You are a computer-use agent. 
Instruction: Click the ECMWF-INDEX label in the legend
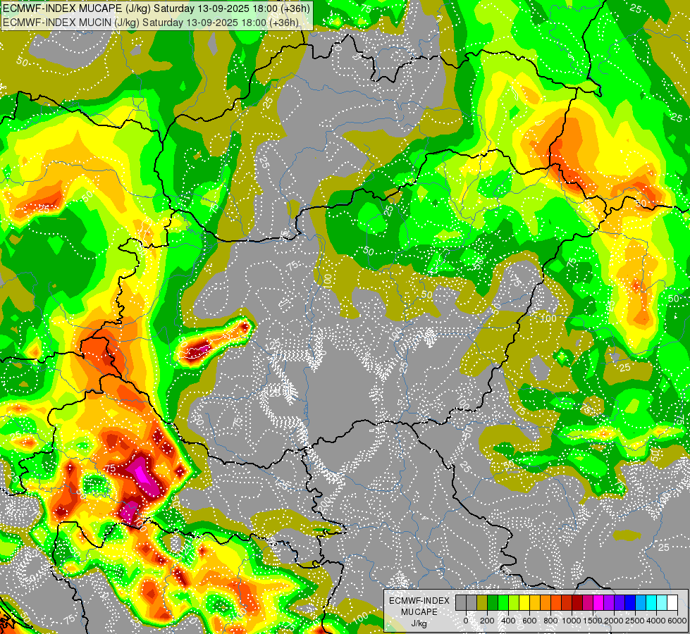[419, 601]
